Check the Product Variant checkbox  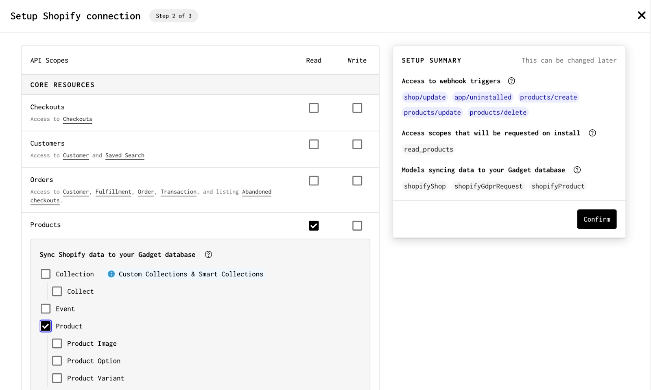point(57,378)
